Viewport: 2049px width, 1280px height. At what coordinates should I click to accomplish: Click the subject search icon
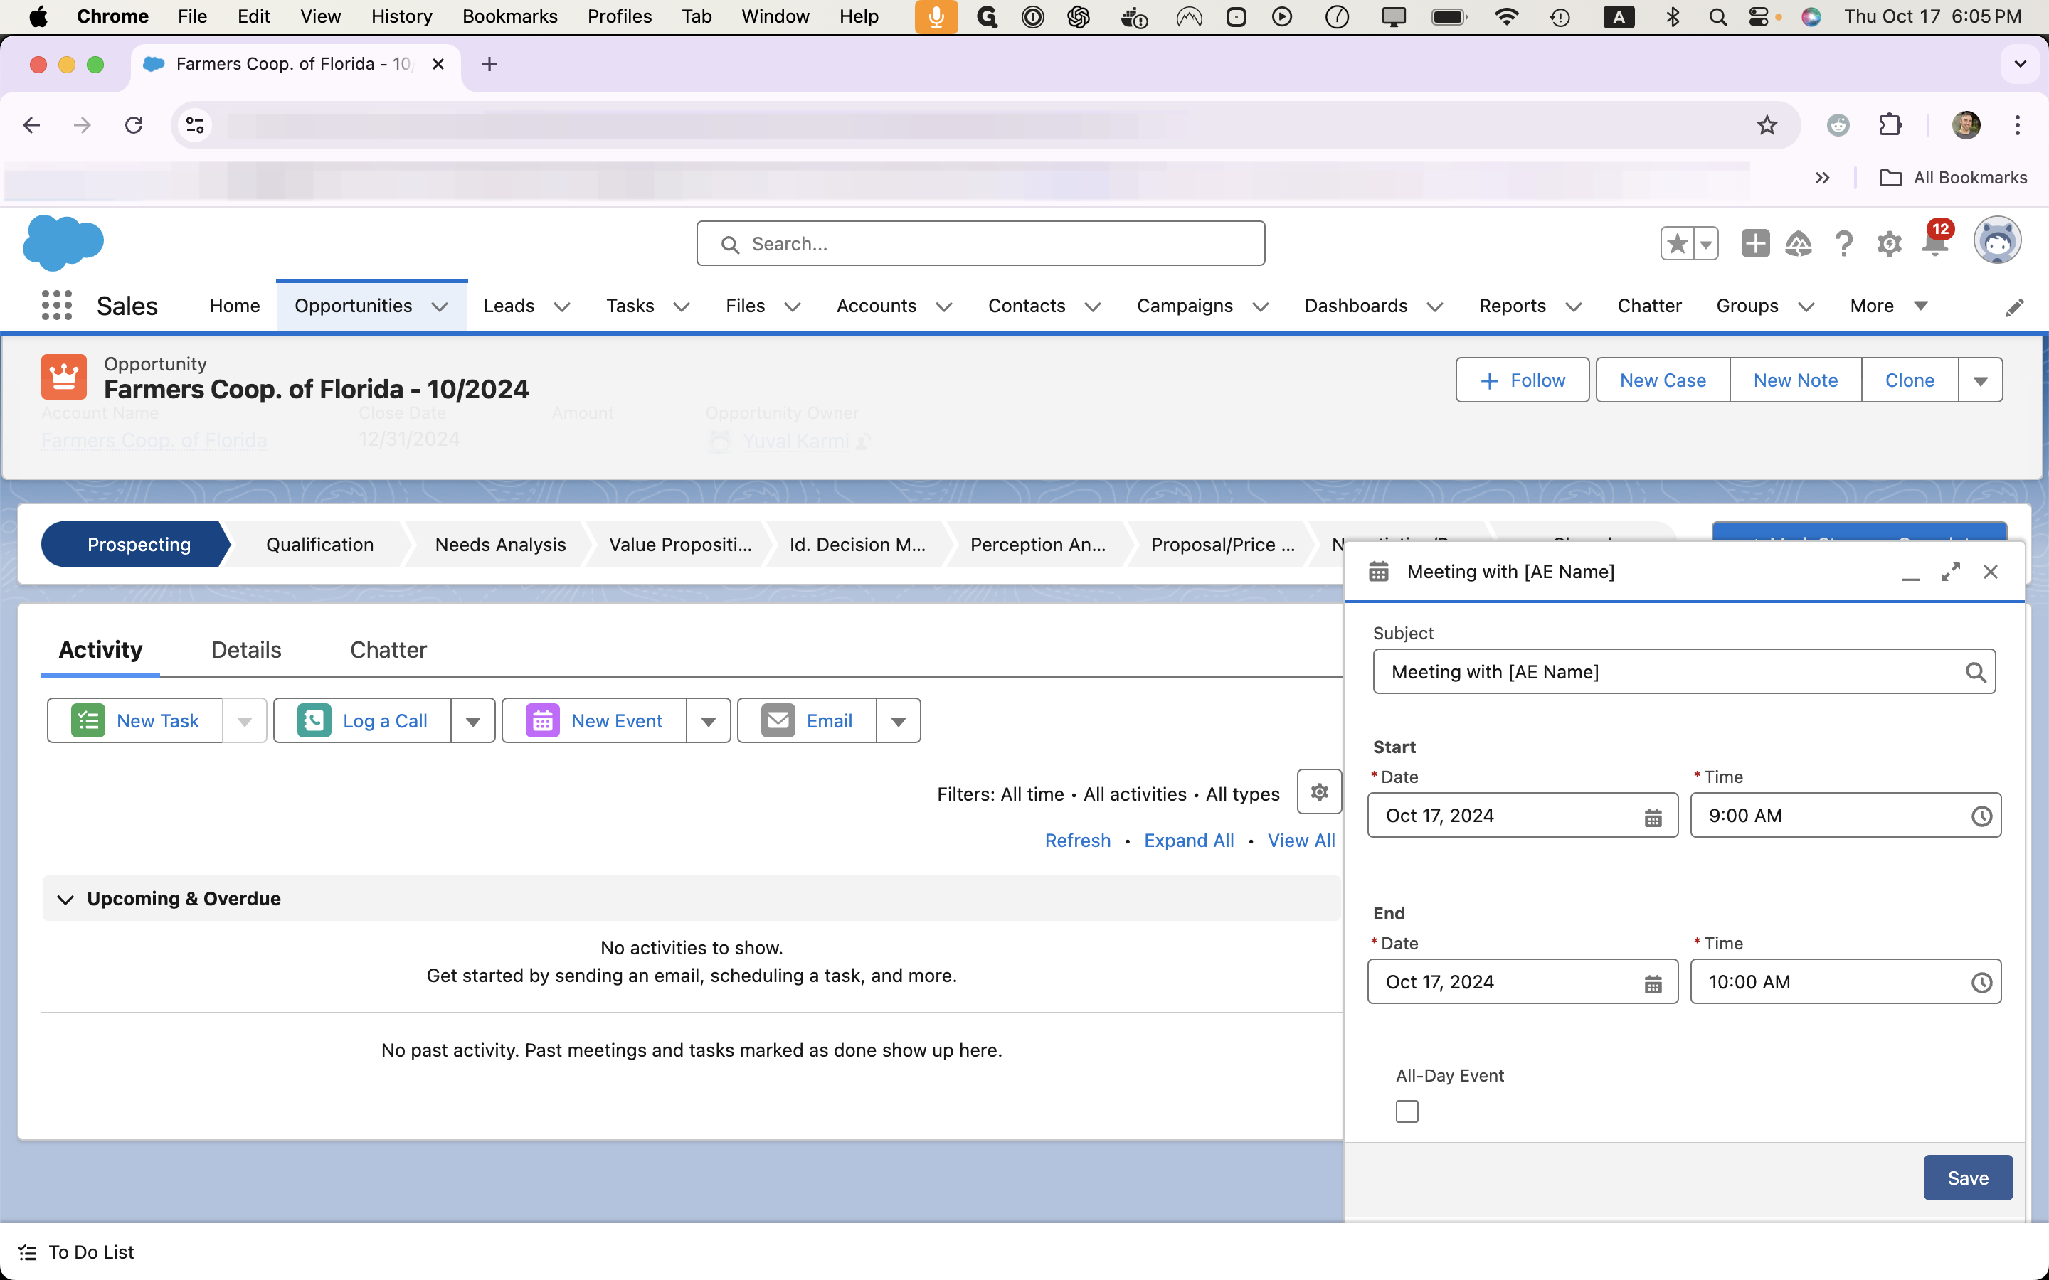point(1974,671)
